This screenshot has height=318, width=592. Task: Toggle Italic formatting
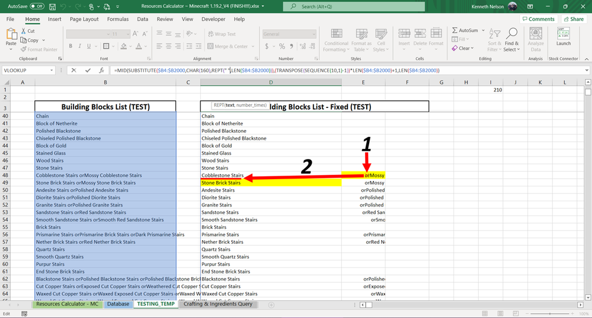[x=79, y=46]
